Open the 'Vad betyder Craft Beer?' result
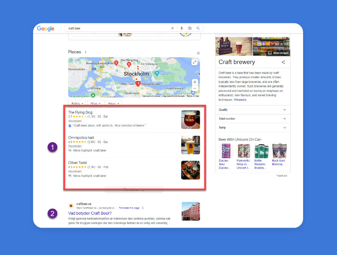Screen dimensions: 337x255 click(90, 213)
